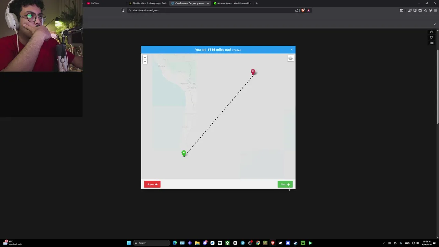Close the bar below the toolbar

tap(435, 24)
